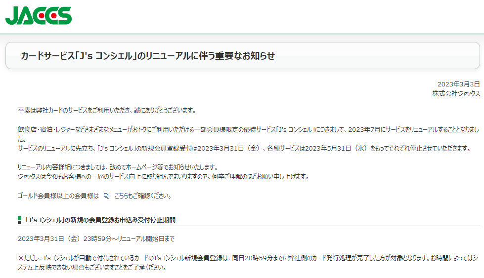The image size is (484, 278).
Task: Click the text ゴールド会員様以上の会員様は
Action: pos(58,196)
